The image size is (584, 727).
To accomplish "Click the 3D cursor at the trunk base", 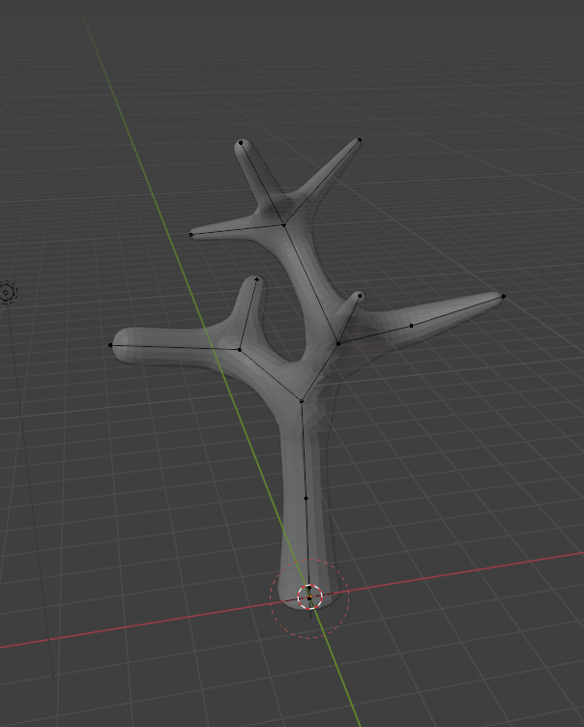I will [x=309, y=598].
